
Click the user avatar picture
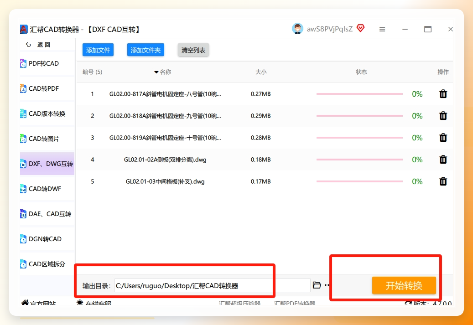(297, 29)
